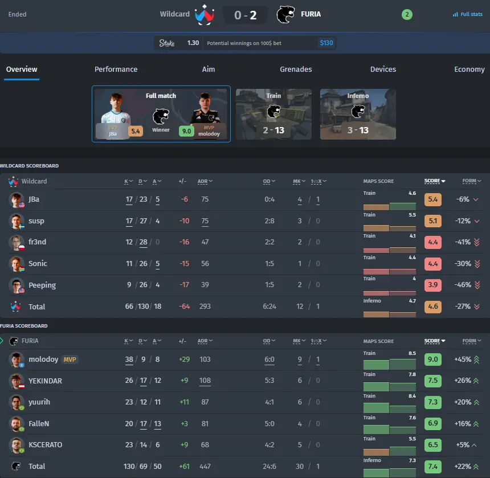Open the FURIA team name in header
The height and width of the screenshot is (478, 490).
click(311, 14)
